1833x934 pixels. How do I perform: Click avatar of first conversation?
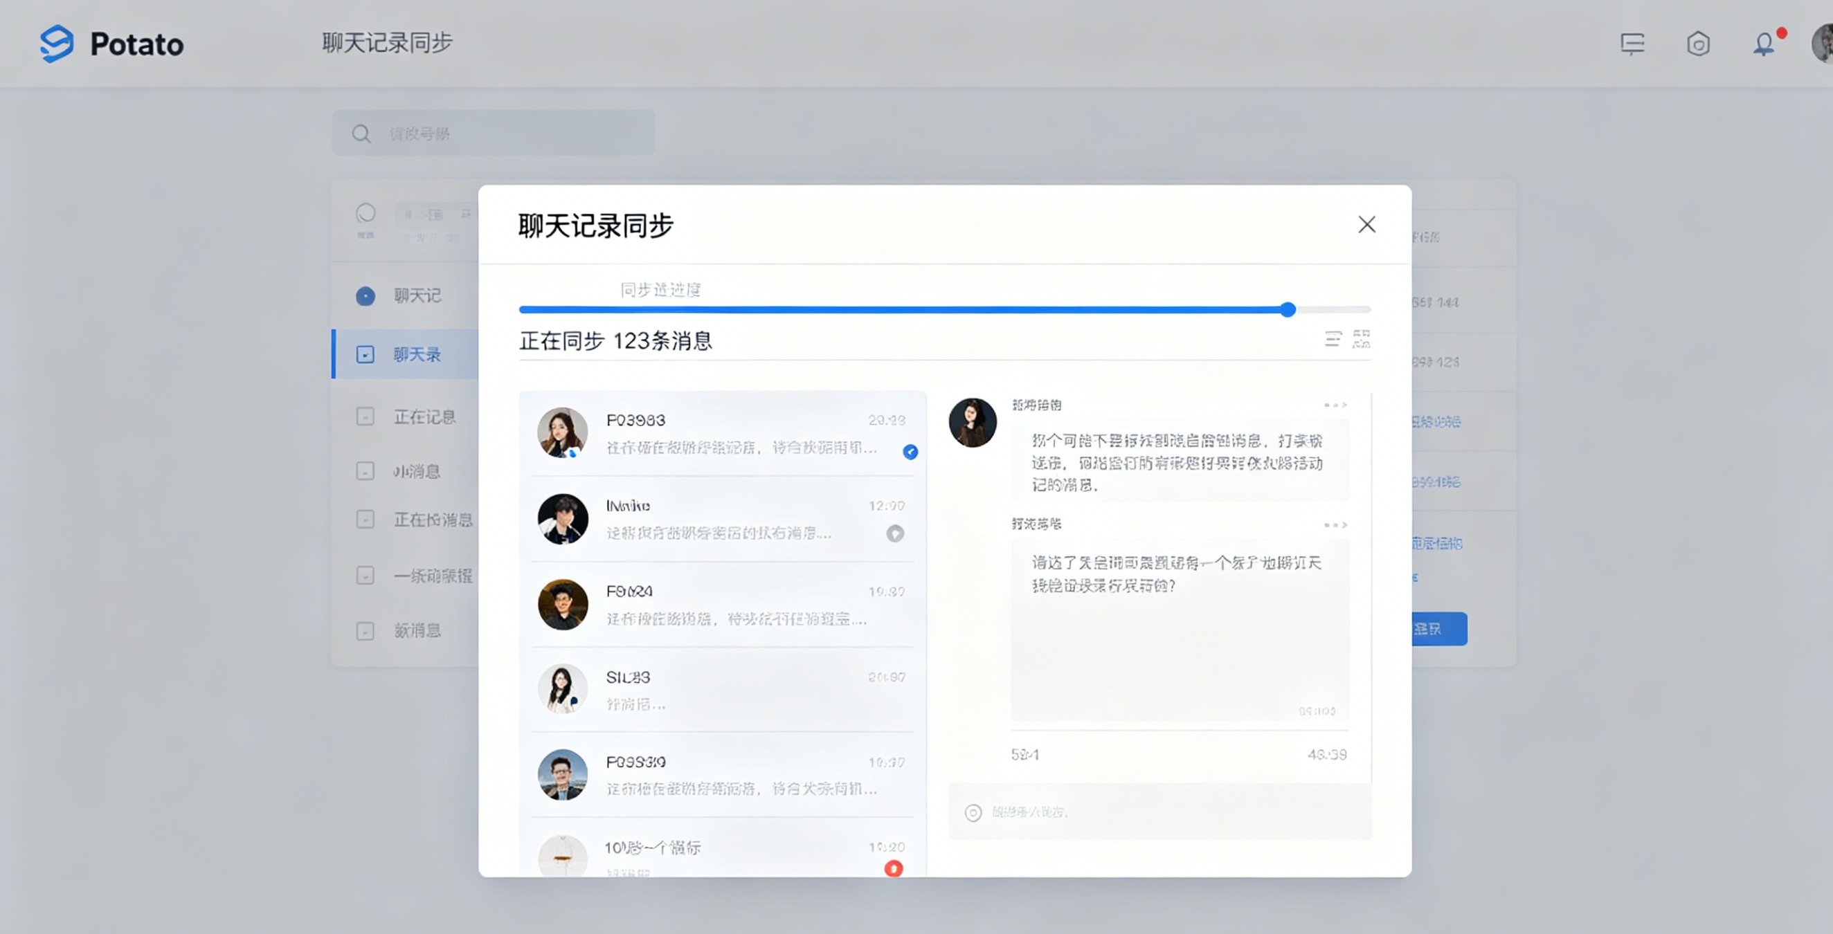point(563,432)
